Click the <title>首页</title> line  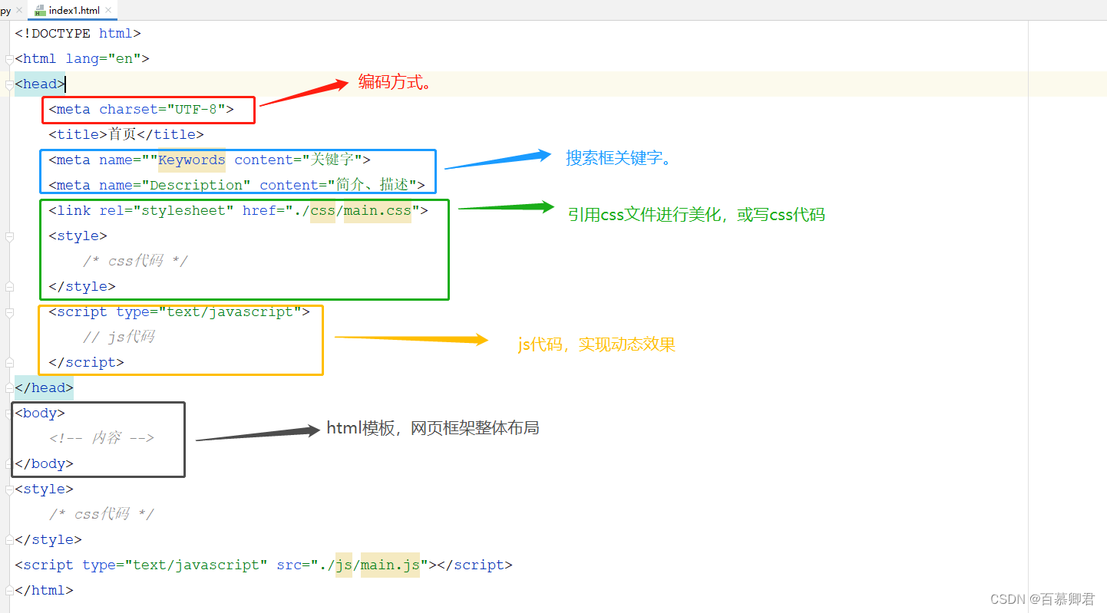[126, 135]
